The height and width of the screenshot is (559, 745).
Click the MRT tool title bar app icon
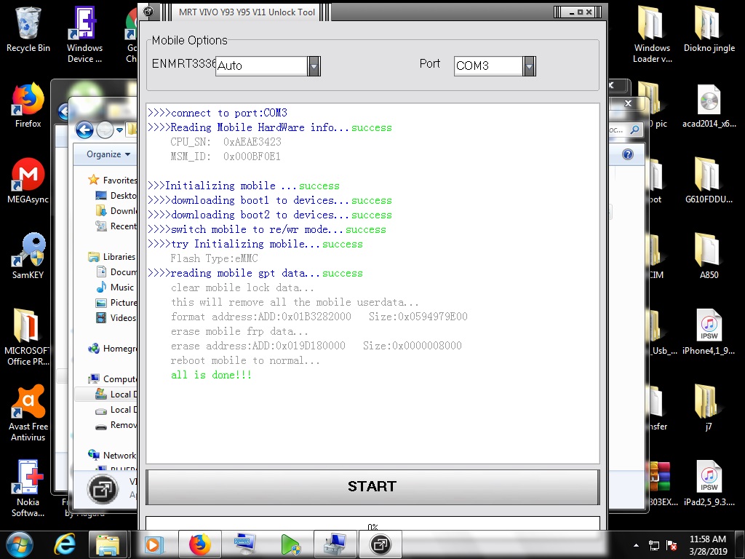[148, 12]
